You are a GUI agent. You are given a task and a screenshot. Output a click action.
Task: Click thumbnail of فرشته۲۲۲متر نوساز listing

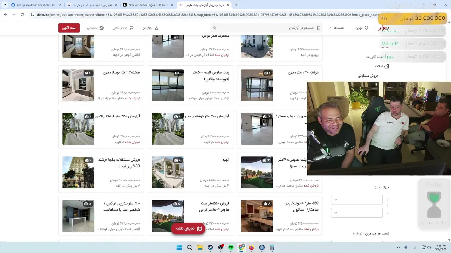(78, 85)
